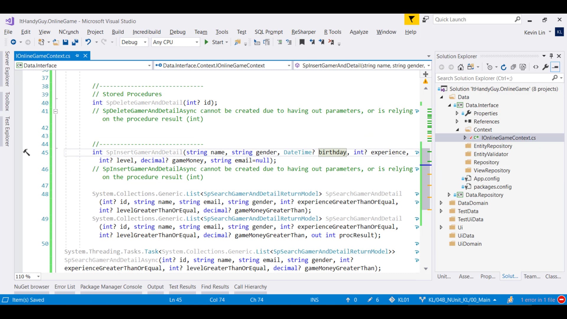The image size is (567, 319).
Task: Open the 110 % zoom level dropdown
Action: (38, 277)
